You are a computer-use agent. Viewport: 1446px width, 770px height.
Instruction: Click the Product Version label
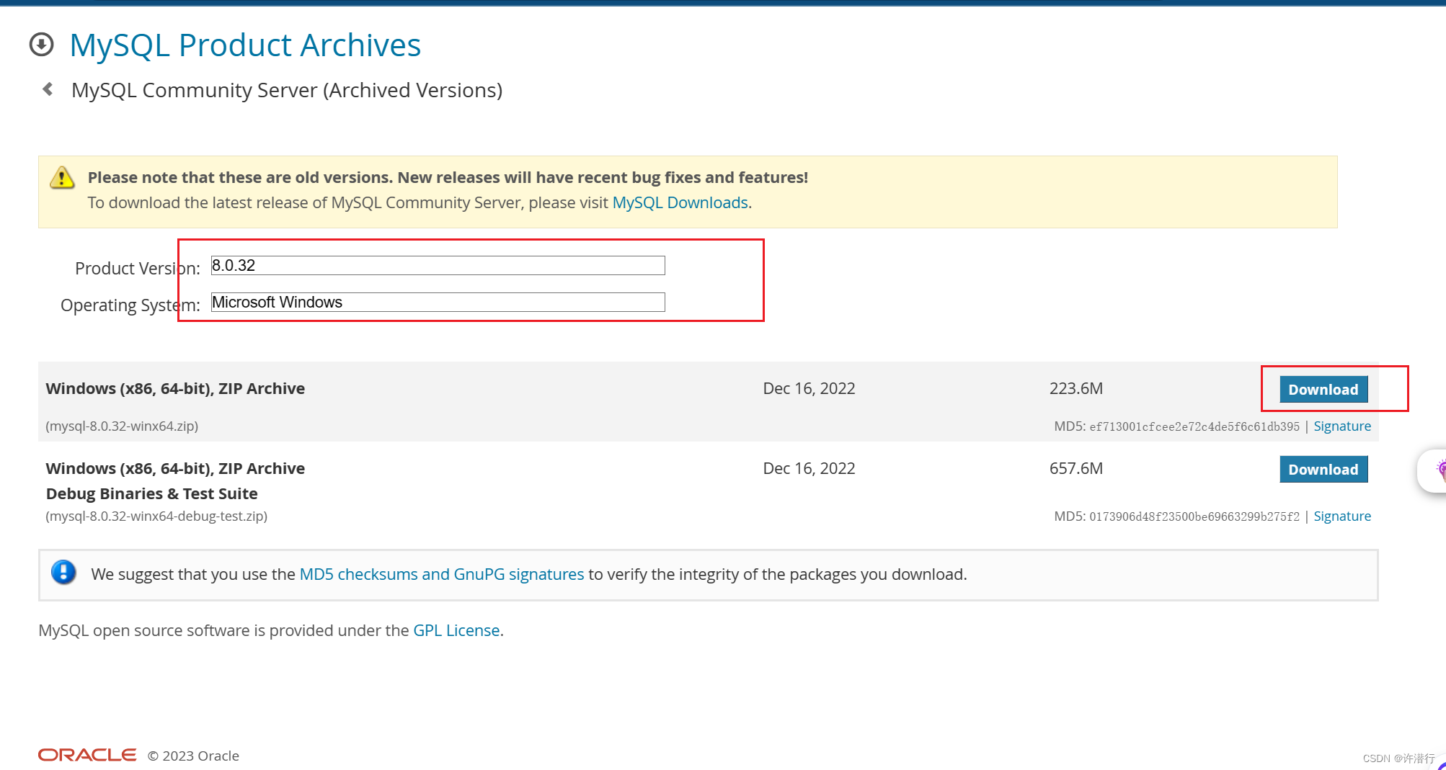(x=137, y=268)
